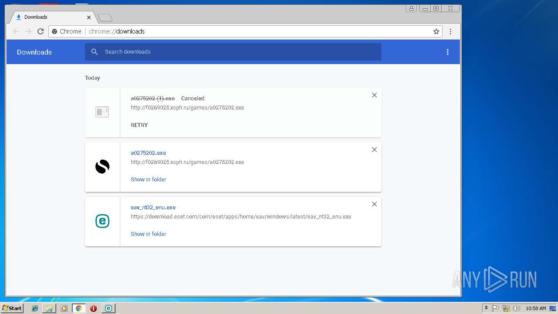
Task: Click the canceled file's generic icon
Action: click(102, 112)
